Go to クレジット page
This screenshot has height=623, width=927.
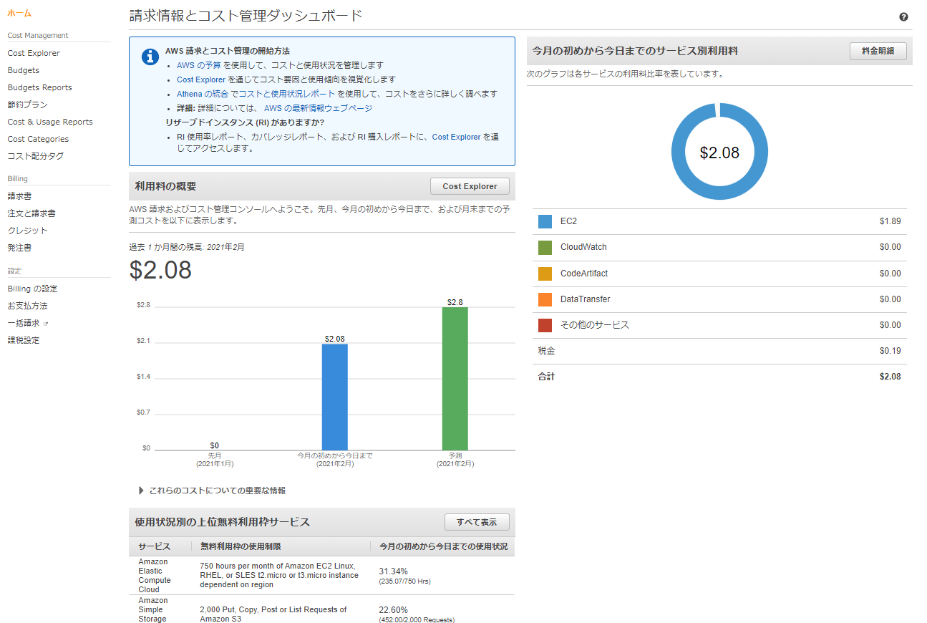pyautogui.click(x=28, y=231)
